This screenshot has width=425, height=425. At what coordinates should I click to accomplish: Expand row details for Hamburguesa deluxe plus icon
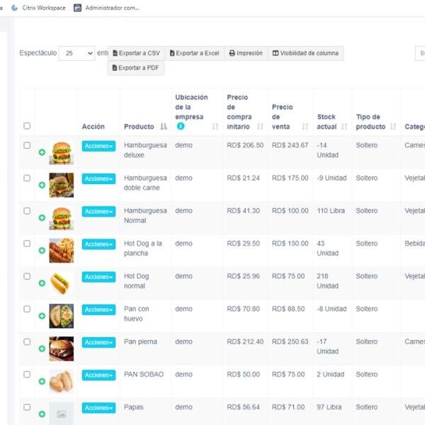[x=42, y=152]
